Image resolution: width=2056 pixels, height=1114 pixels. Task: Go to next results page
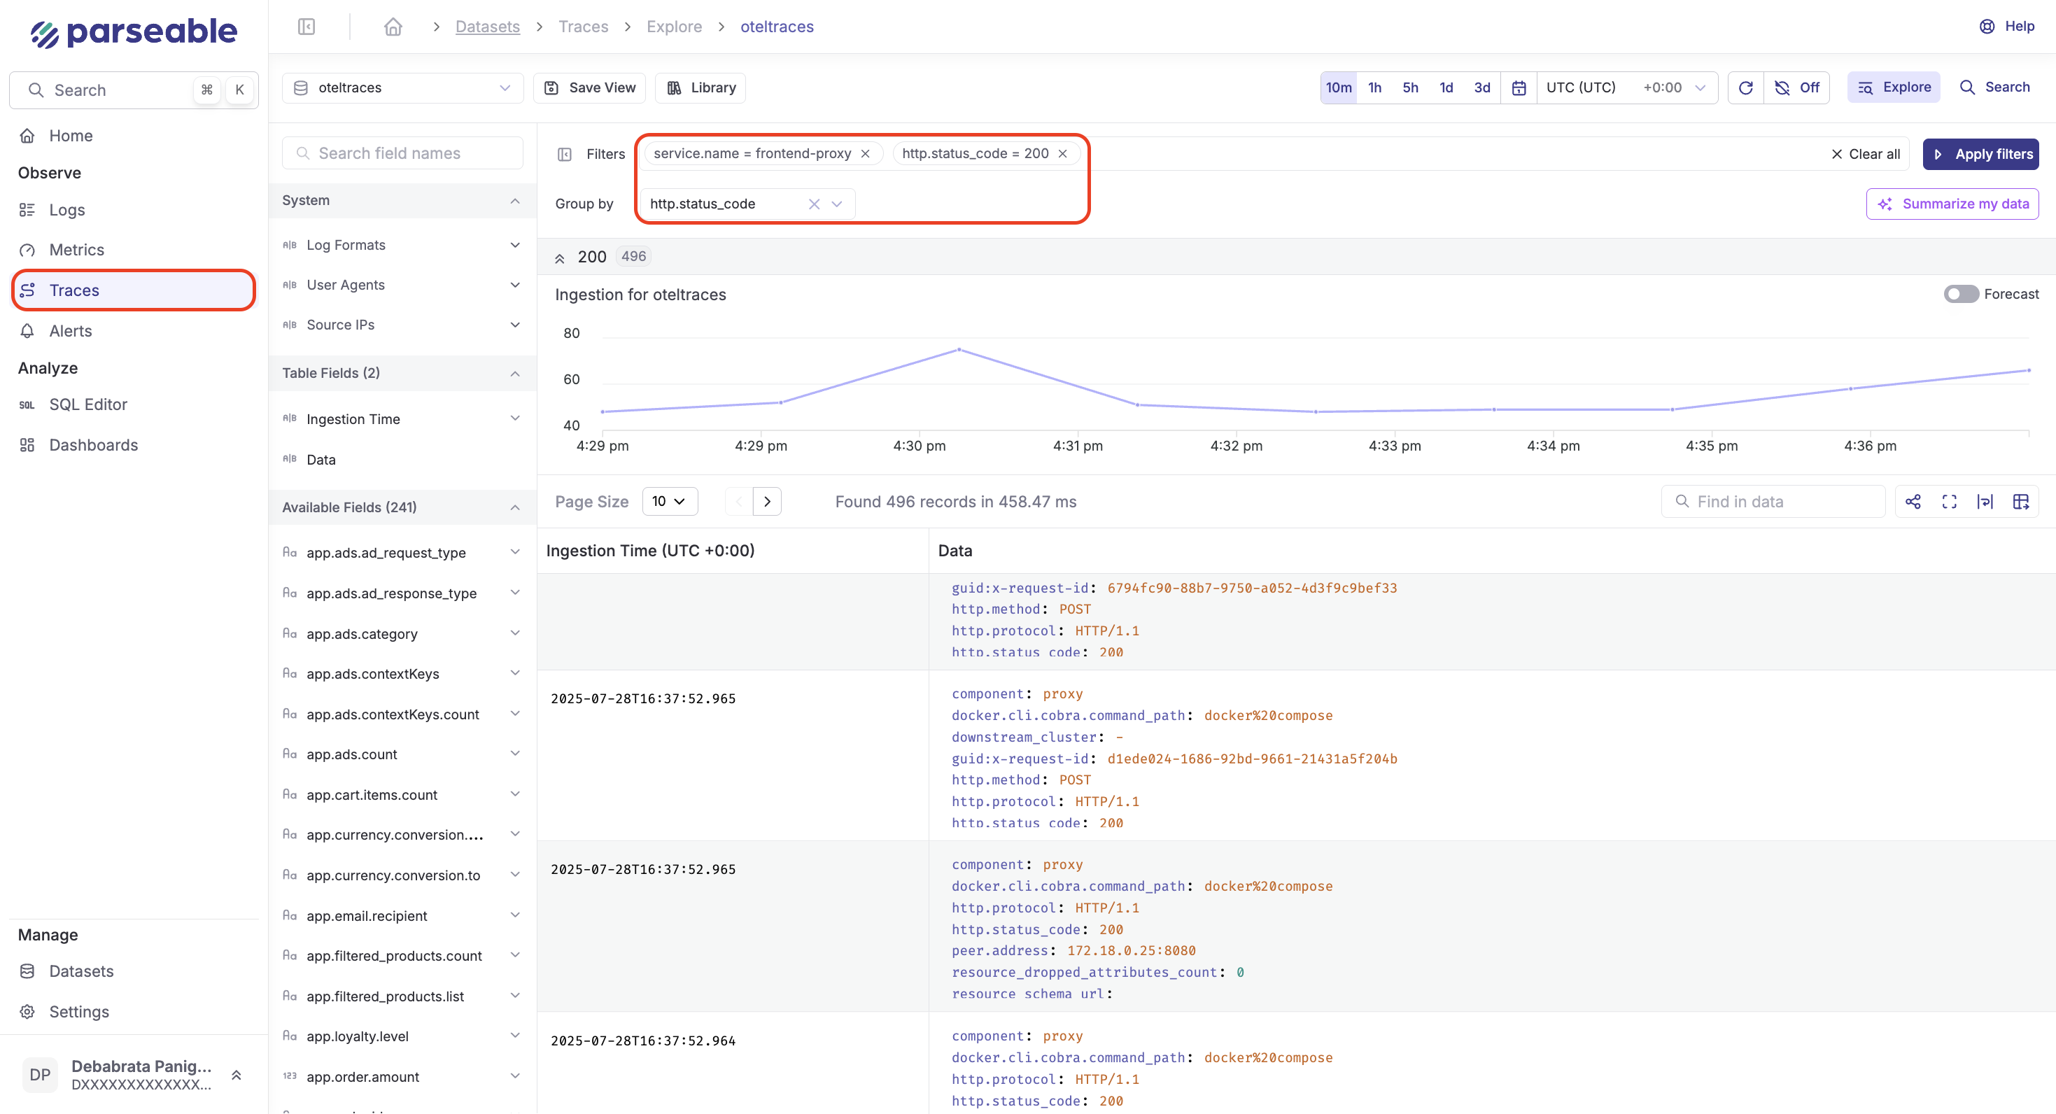tap(767, 501)
